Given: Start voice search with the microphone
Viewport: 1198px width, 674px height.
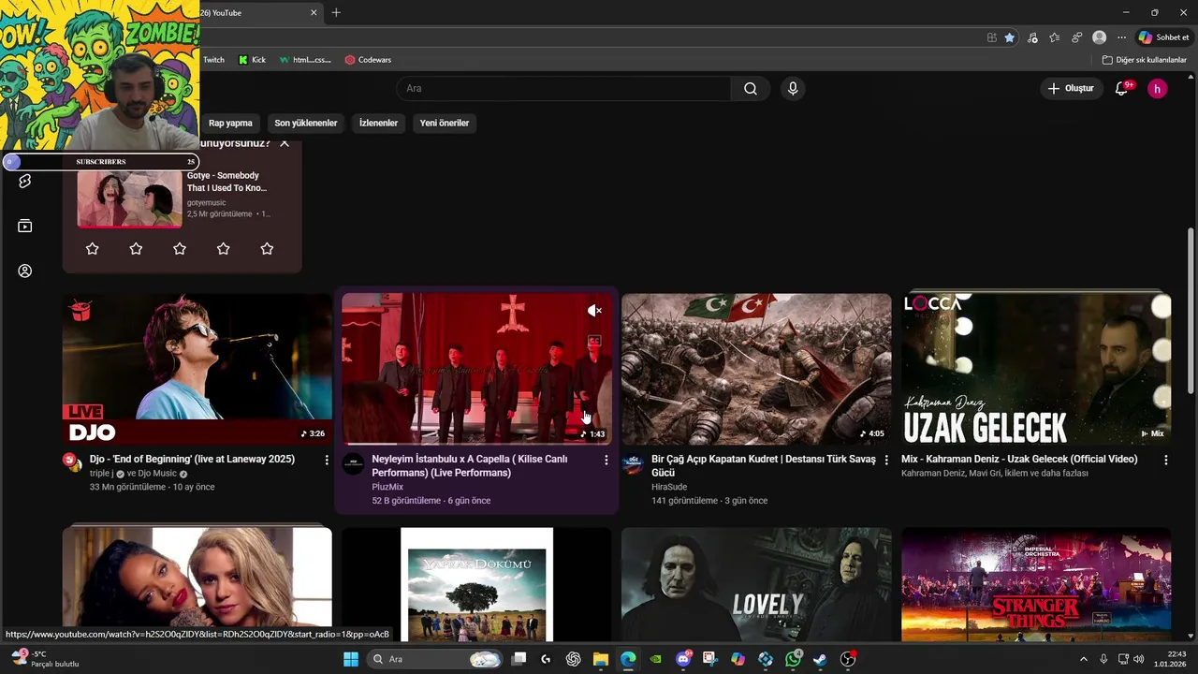Looking at the screenshot, I should (793, 89).
